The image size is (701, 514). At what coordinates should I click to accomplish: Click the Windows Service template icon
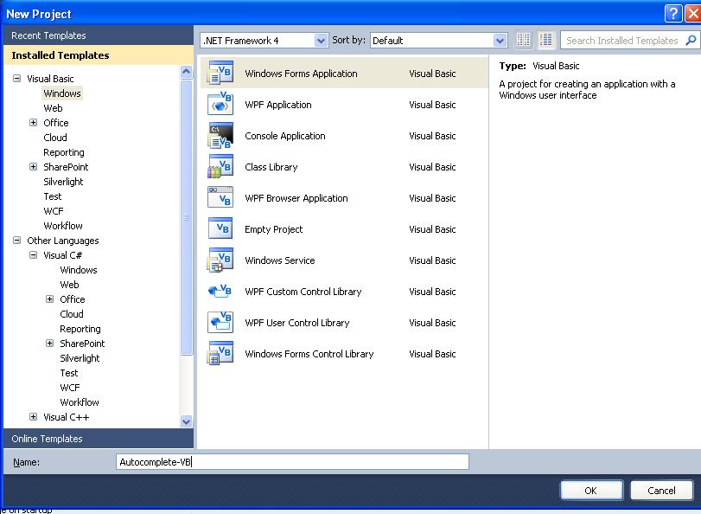click(220, 260)
